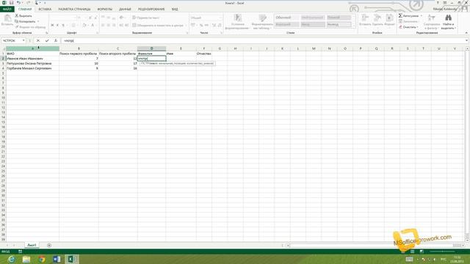Cancel formula entry with X button
The height and width of the screenshot is (264, 470).
click(x=38, y=40)
